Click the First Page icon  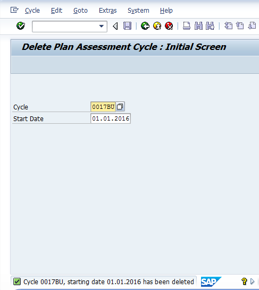tap(229, 26)
